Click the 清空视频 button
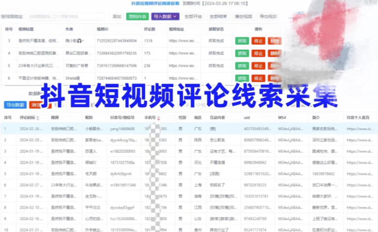The image size is (378, 232). click(x=243, y=17)
